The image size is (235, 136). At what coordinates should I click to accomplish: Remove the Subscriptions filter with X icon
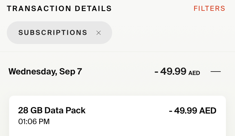pyautogui.click(x=98, y=33)
